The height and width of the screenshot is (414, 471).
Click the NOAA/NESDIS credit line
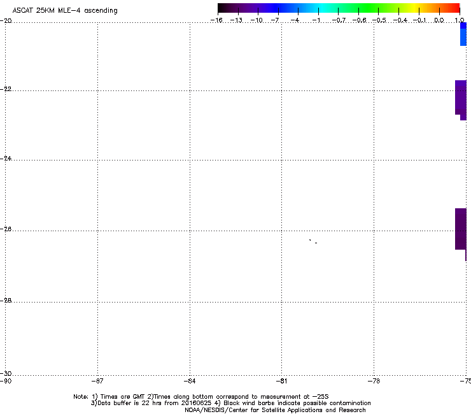pyautogui.click(x=275, y=410)
